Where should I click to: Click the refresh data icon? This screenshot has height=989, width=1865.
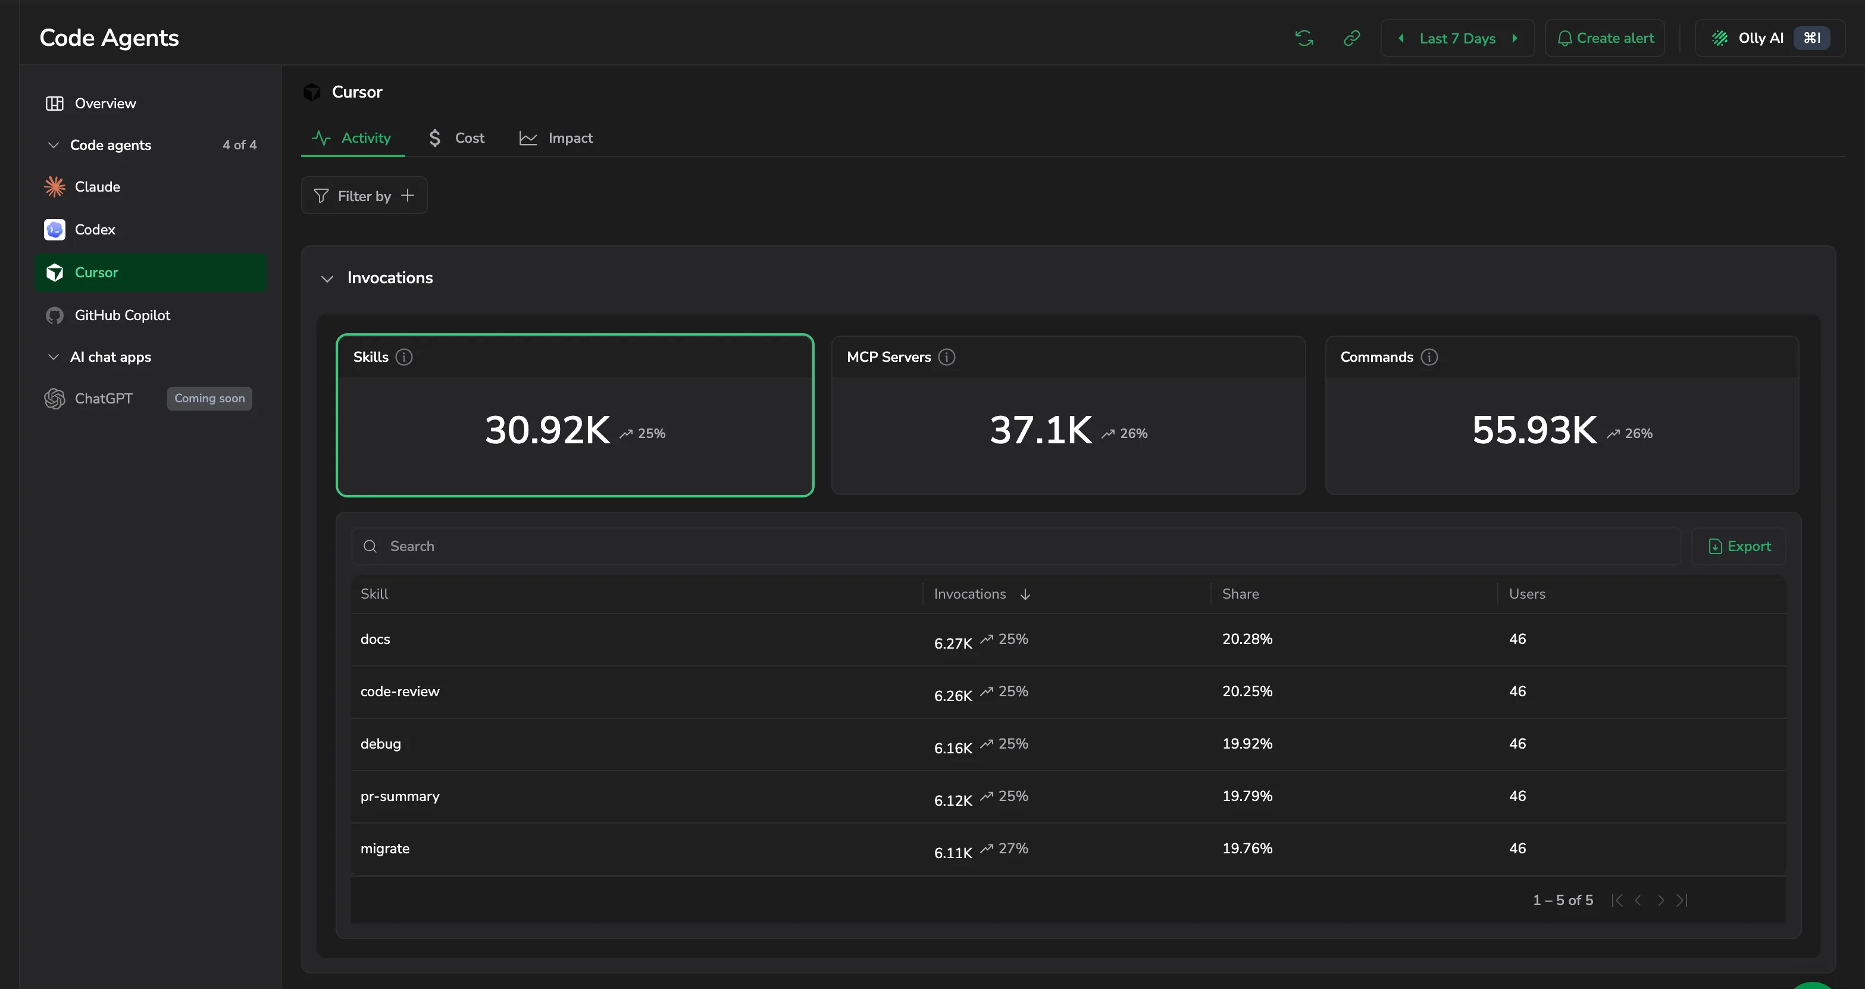(x=1304, y=38)
